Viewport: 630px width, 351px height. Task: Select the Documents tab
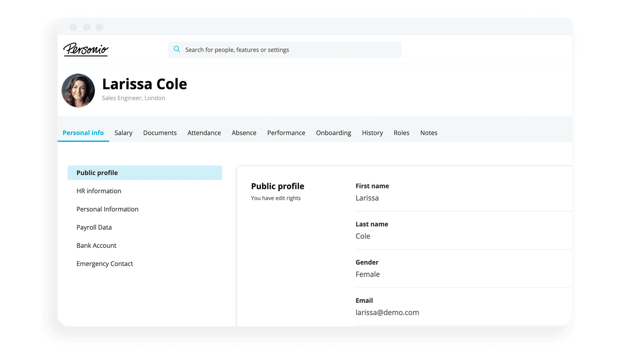[x=159, y=133]
